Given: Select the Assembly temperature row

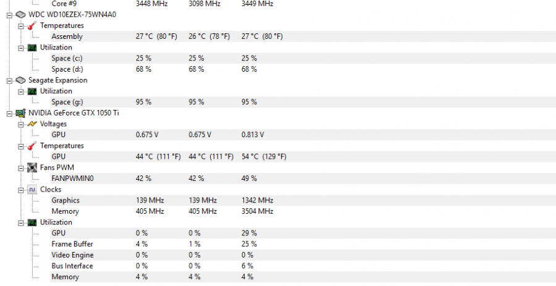Looking at the screenshot, I should [x=303, y=36].
